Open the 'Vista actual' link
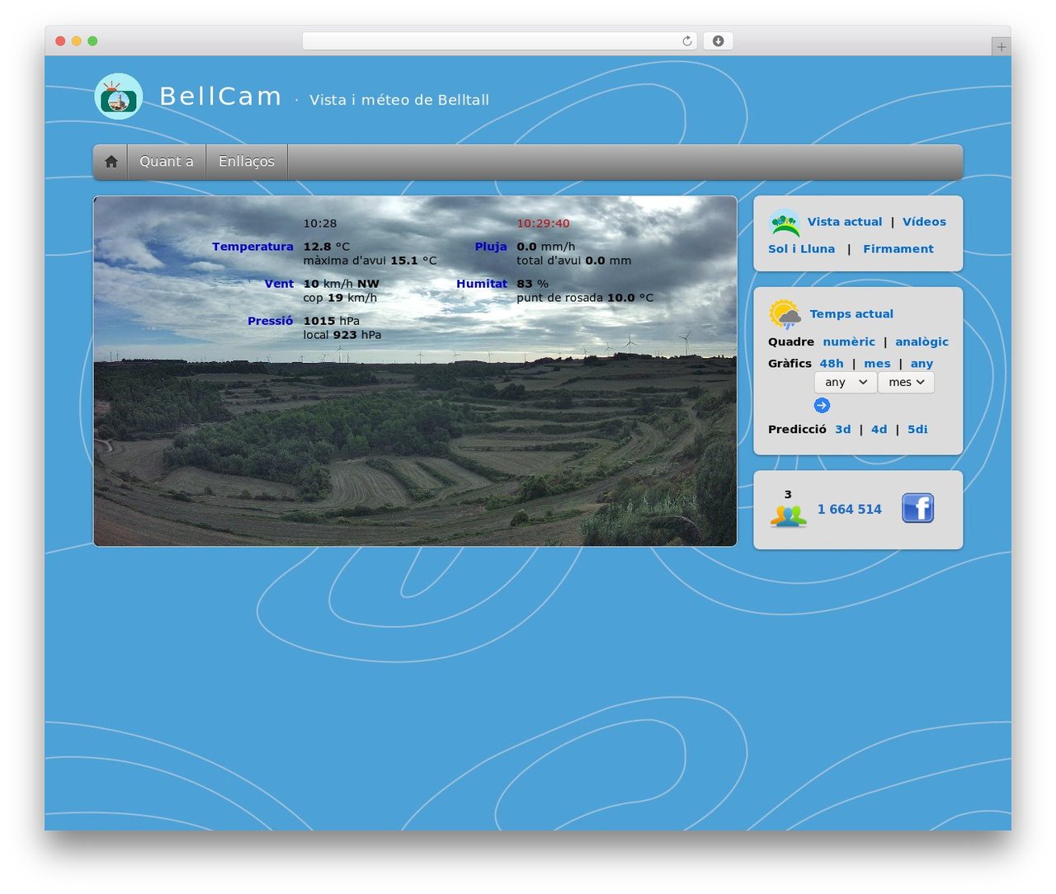Image resolution: width=1056 pixels, height=894 pixels. coord(845,222)
